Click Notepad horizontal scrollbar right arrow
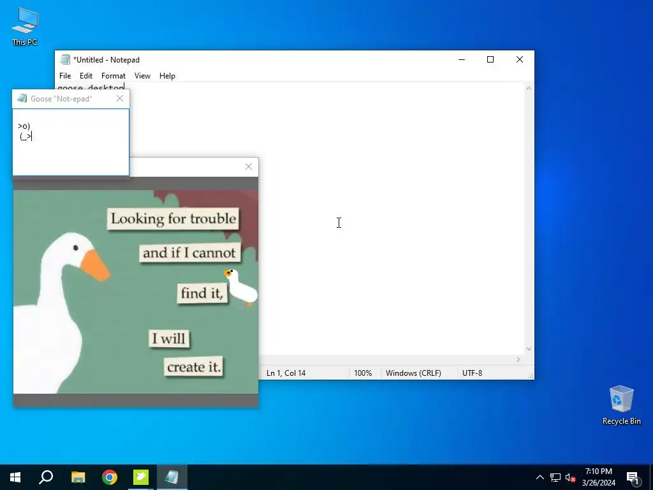Screen dimensions: 653x490 pos(518,360)
